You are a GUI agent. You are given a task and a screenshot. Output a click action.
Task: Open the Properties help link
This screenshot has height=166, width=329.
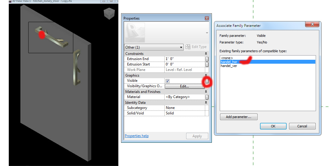point(137,136)
